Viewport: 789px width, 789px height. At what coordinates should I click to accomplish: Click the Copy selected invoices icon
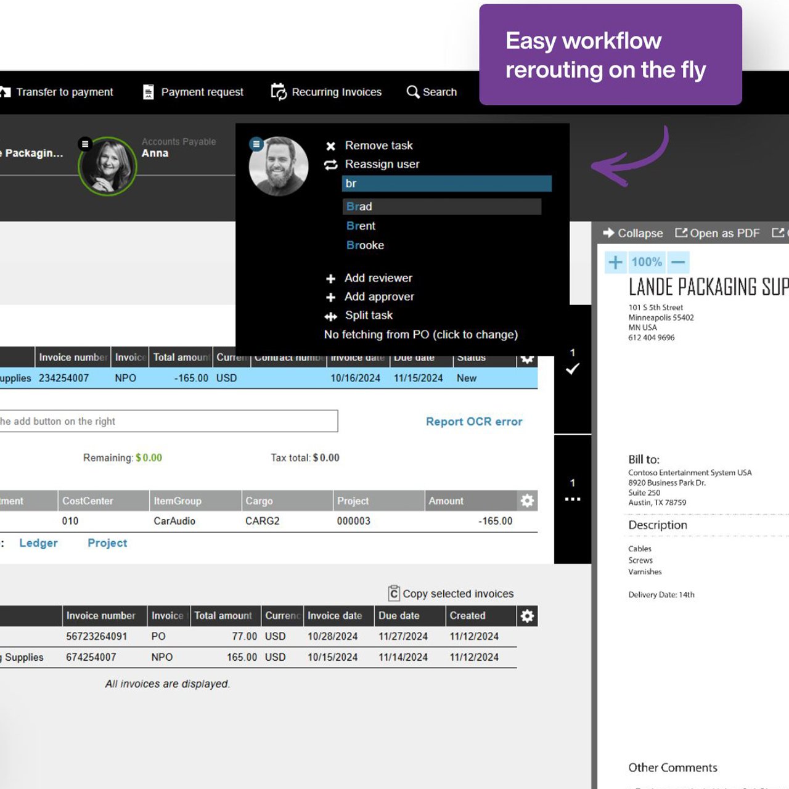pyautogui.click(x=394, y=594)
